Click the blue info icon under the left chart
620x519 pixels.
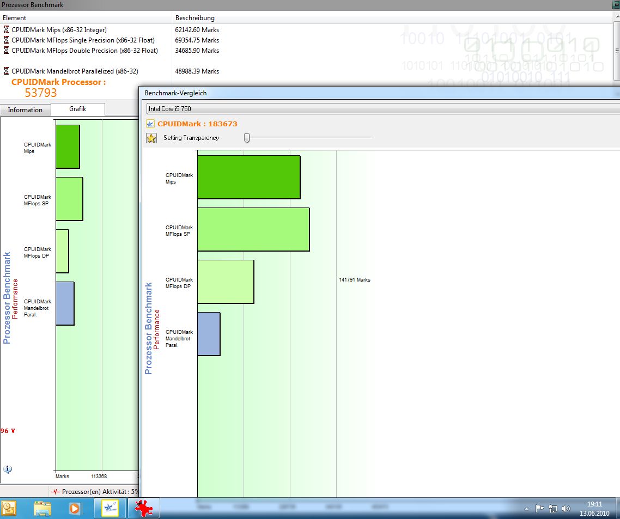[x=8, y=469]
